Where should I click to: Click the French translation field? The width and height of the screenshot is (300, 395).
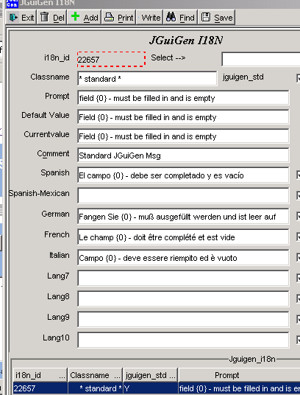point(183,237)
